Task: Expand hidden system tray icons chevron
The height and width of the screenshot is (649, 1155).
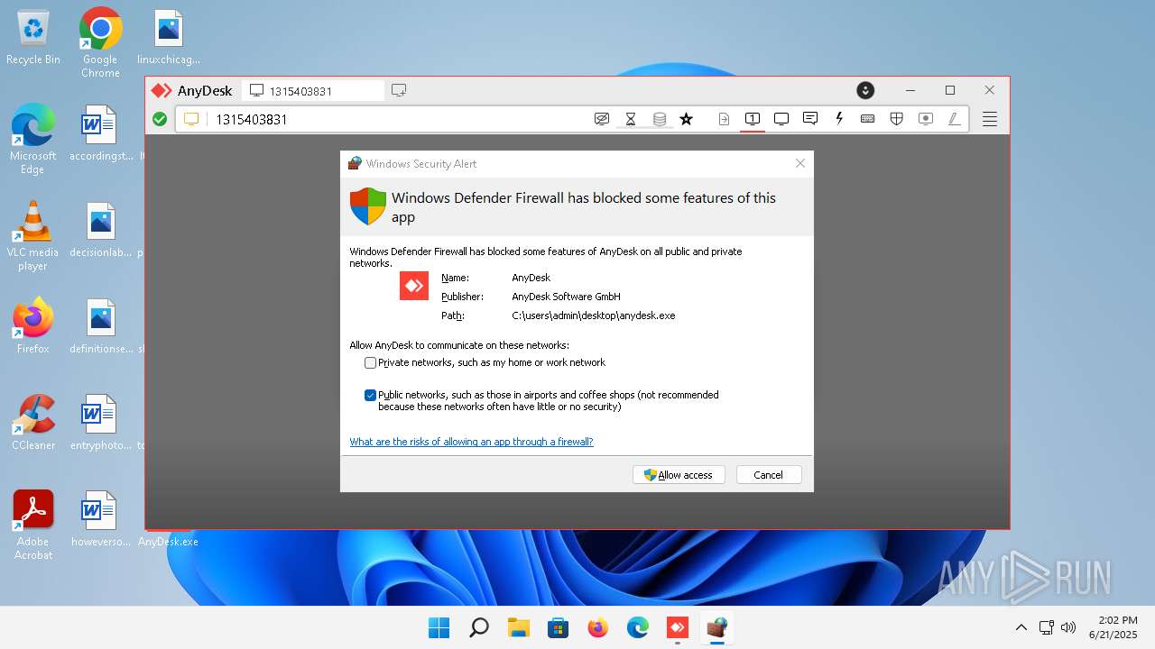Action: 1021,627
